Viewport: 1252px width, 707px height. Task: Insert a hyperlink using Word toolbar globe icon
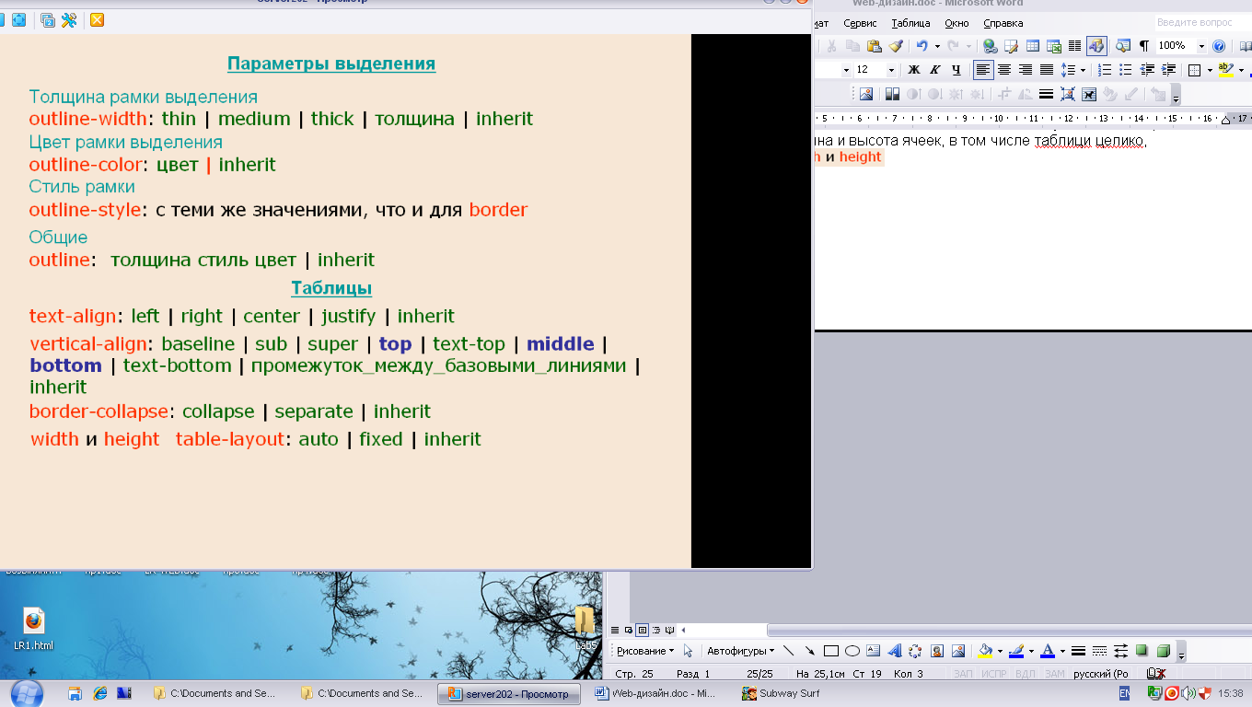point(990,46)
